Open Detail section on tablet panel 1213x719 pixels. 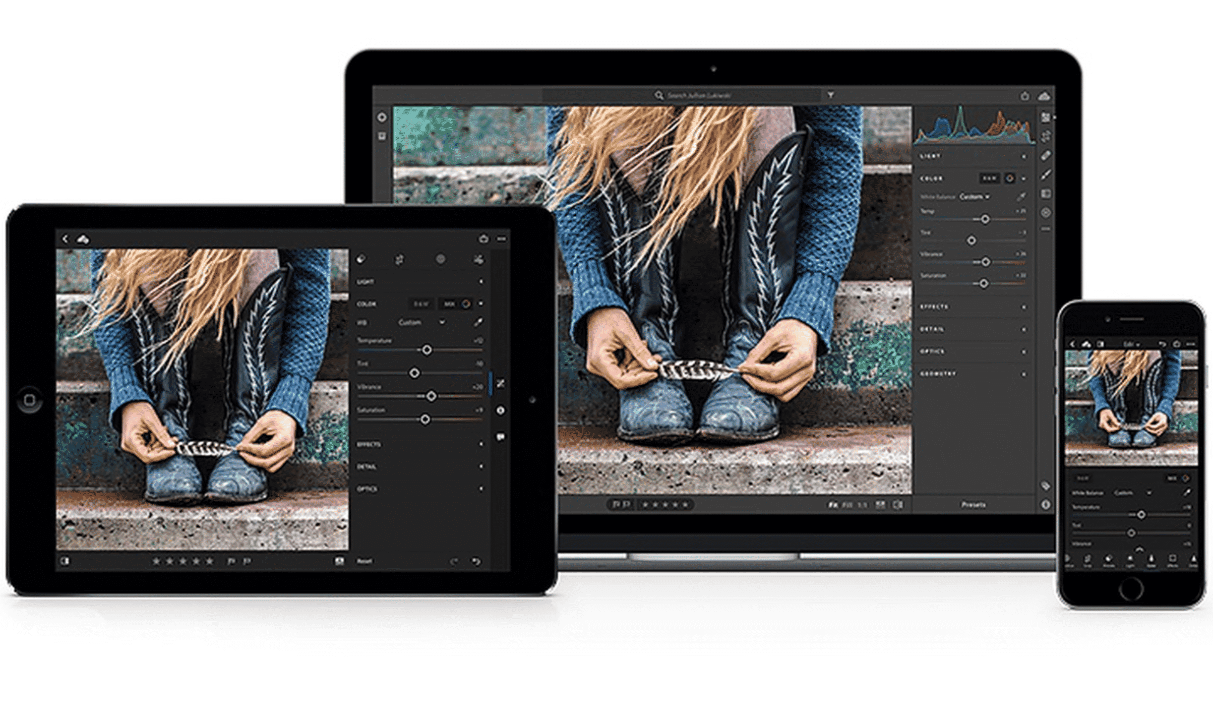[x=367, y=467]
